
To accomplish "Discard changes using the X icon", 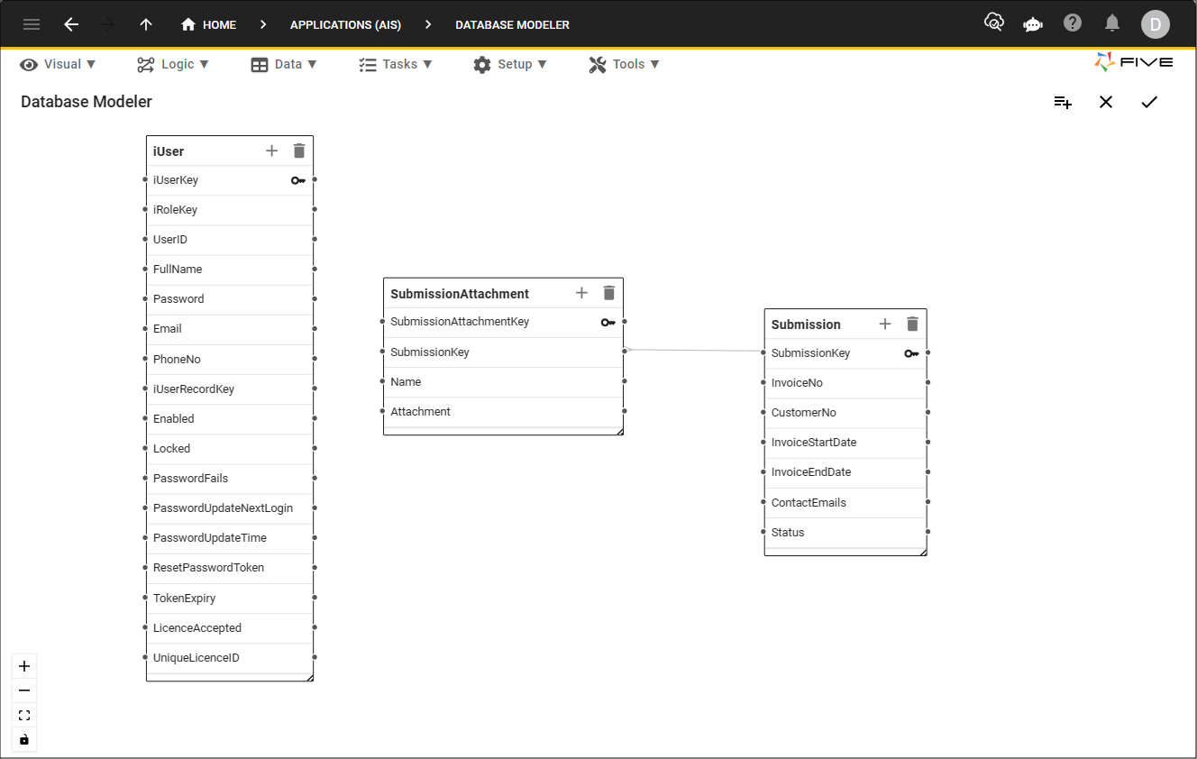I will [1106, 102].
